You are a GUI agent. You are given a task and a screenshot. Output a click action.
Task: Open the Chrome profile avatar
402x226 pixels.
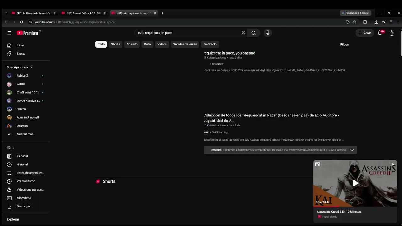(391, 22)
